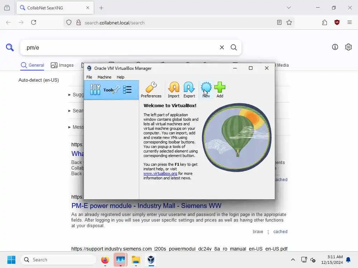The image size is (358, 268).
Task: Close the VirtualBox Manager window
Action: [x=266, y=68]
